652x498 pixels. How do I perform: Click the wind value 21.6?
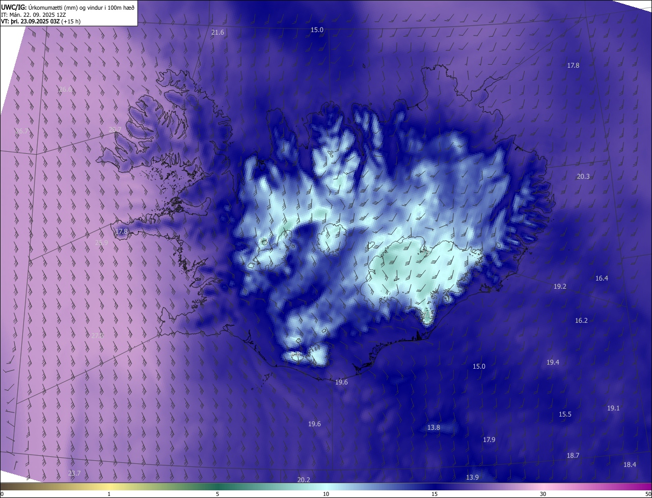pos(218,33)
